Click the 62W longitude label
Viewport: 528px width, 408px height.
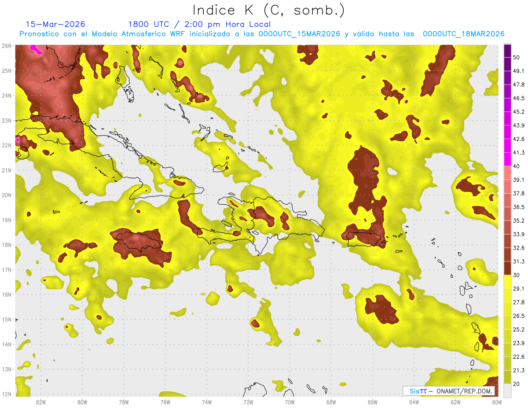(455, 402)
